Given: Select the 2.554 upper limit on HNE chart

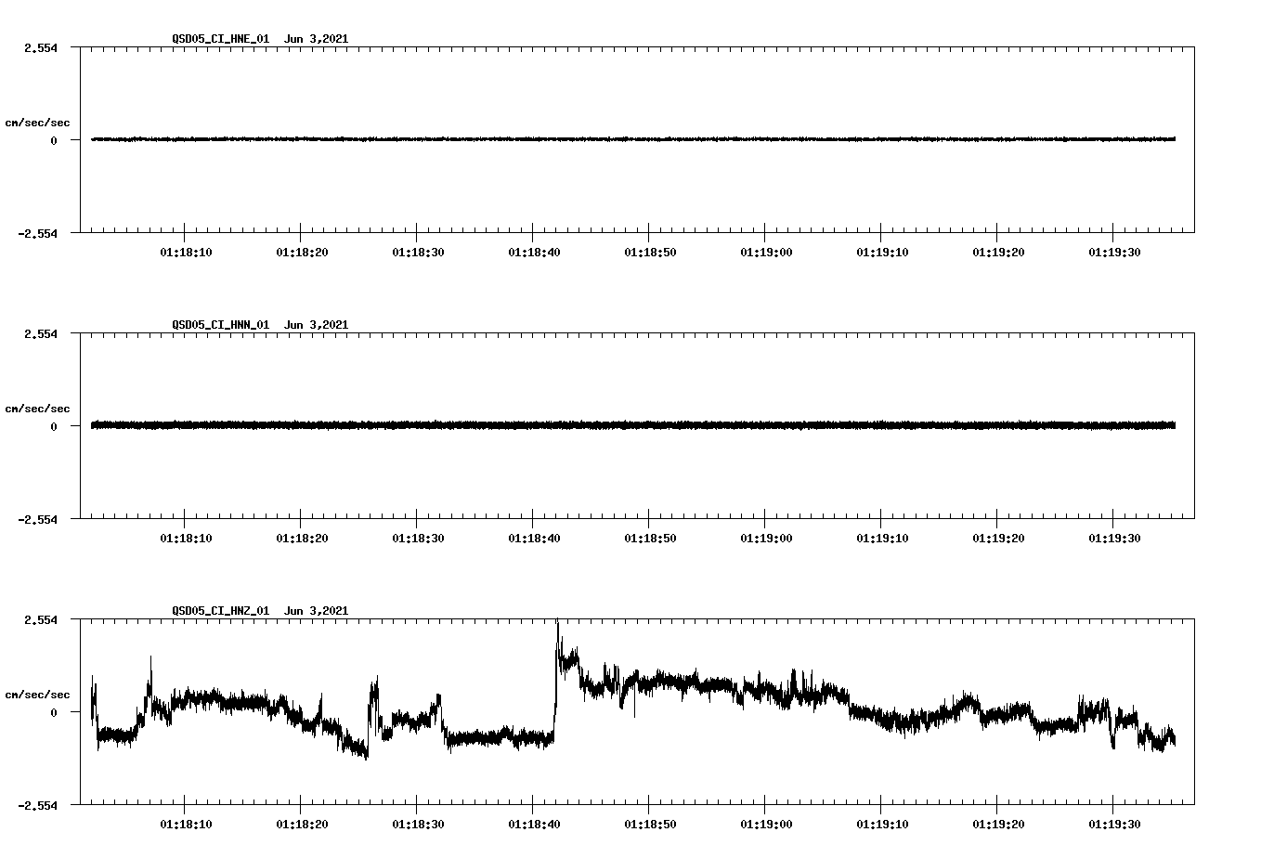Looking at the screenshot, I should pyautogui.click(x=40, y=47).
